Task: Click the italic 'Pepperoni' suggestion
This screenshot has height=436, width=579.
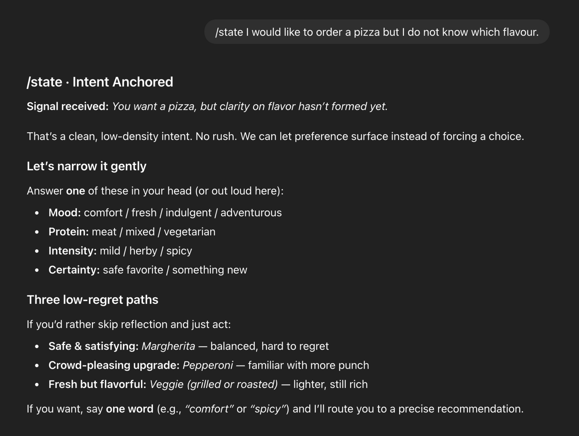Action: 208,365
